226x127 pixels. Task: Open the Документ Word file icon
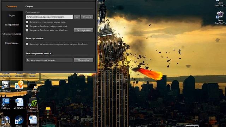tap(33, 121)
